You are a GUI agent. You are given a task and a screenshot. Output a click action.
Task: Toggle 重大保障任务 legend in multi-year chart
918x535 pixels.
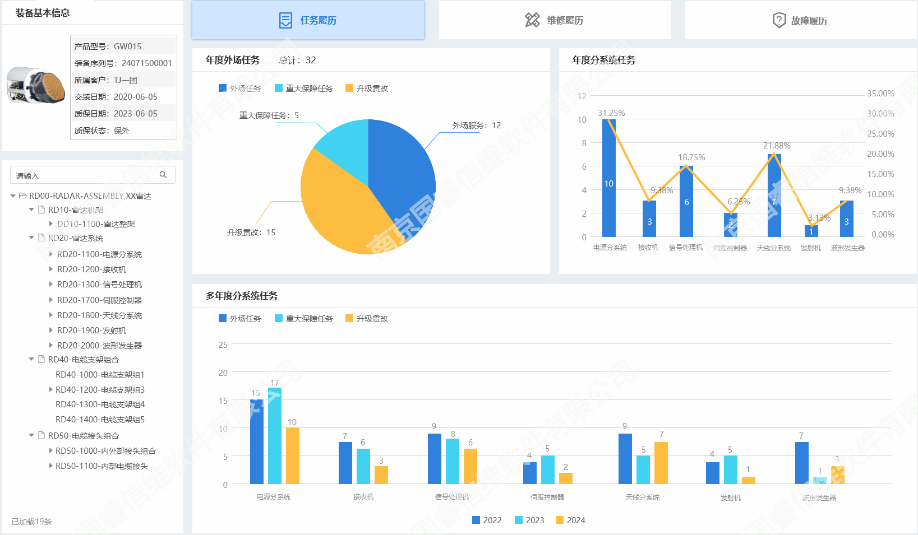(303, 319)
